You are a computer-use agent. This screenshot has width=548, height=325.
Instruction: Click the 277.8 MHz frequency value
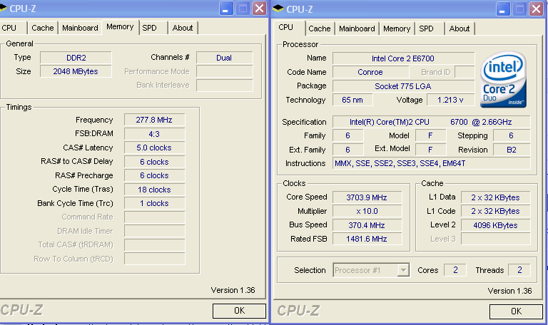coord(154,120)
